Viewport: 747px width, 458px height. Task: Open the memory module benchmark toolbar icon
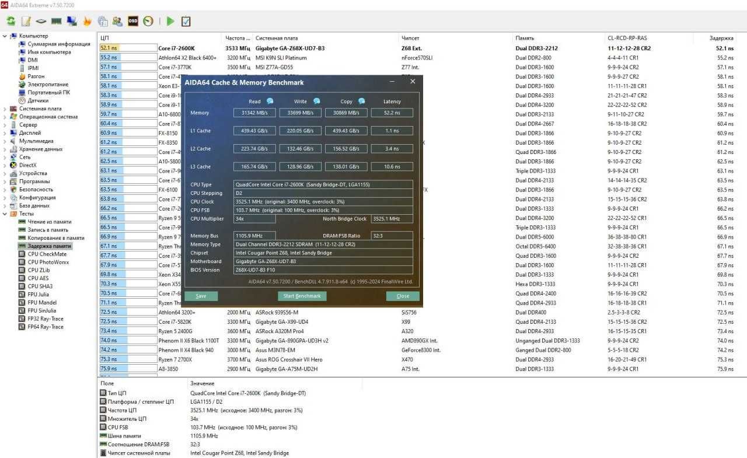click(57, 22)
